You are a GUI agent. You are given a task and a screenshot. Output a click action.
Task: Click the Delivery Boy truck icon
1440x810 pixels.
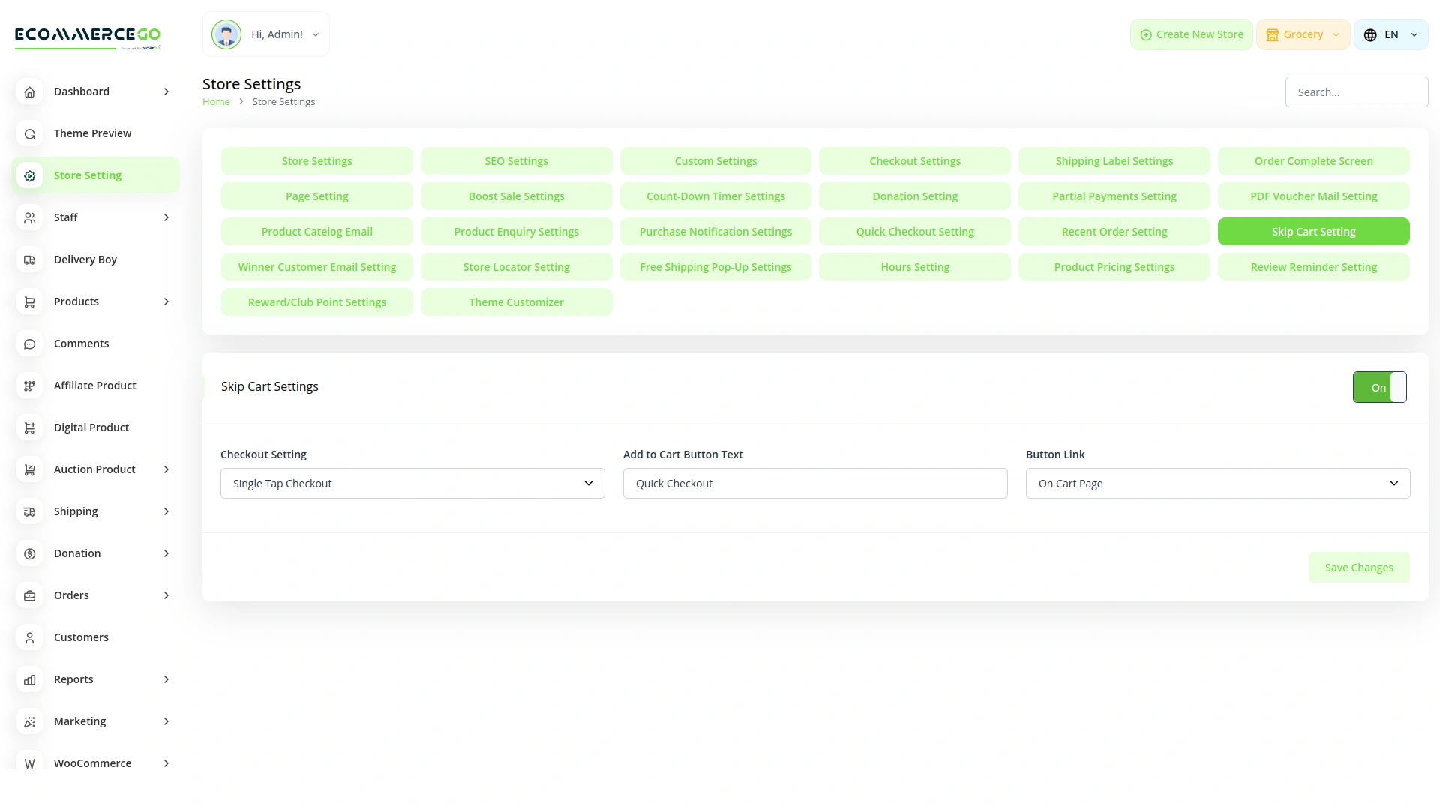[x=30, y=259]
